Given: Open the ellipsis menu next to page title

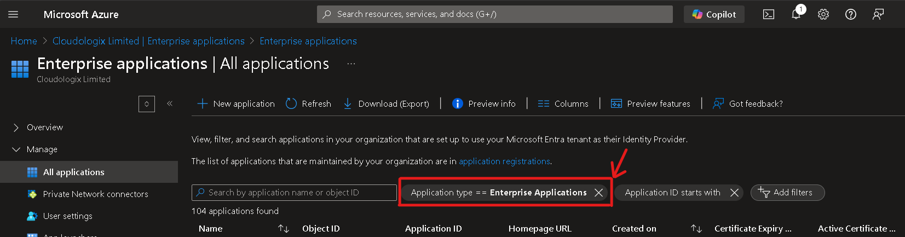Looking at the screenshot, I should tap(351, 63).
